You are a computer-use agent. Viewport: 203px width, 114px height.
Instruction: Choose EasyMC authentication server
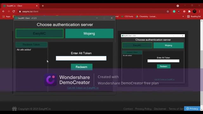pos(39,34)
